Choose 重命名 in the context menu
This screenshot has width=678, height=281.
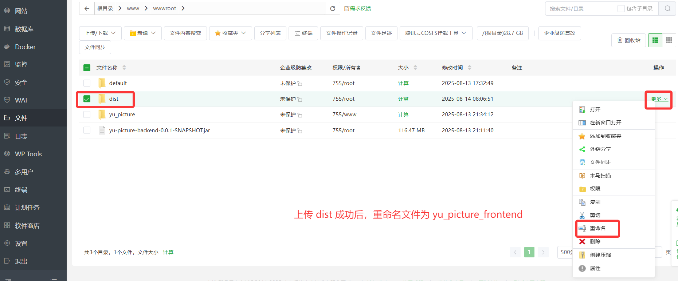coord(597,228)
